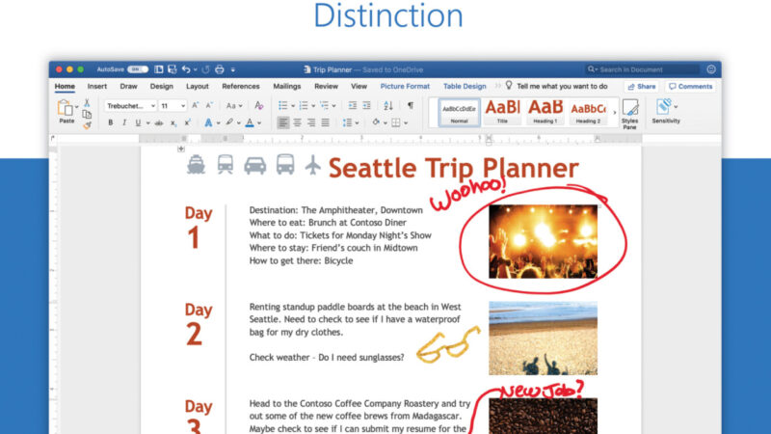Toggle Italic formatting
The width and height of the screenshot is (771, 434).
click(124, 122)
